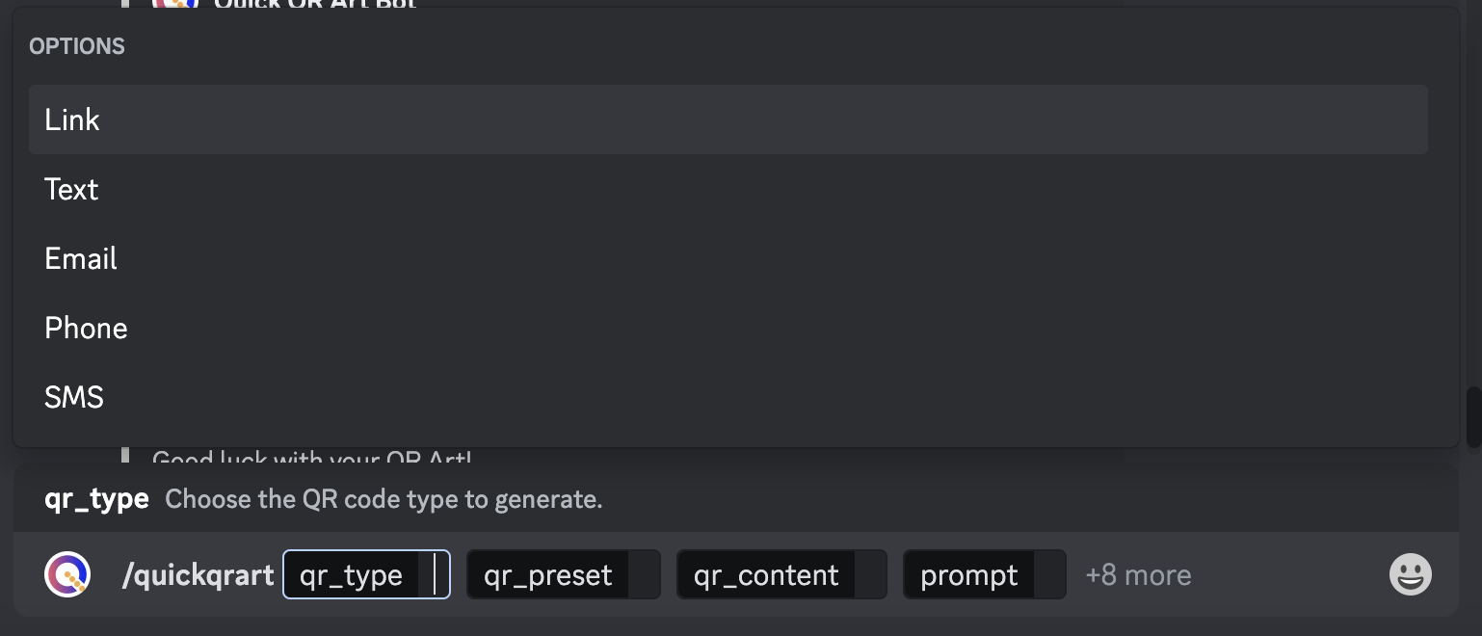Viewport: 1482px width, 636px height.
Task: Click the chat scrollbar thumb
Action: click(1473, 416)
